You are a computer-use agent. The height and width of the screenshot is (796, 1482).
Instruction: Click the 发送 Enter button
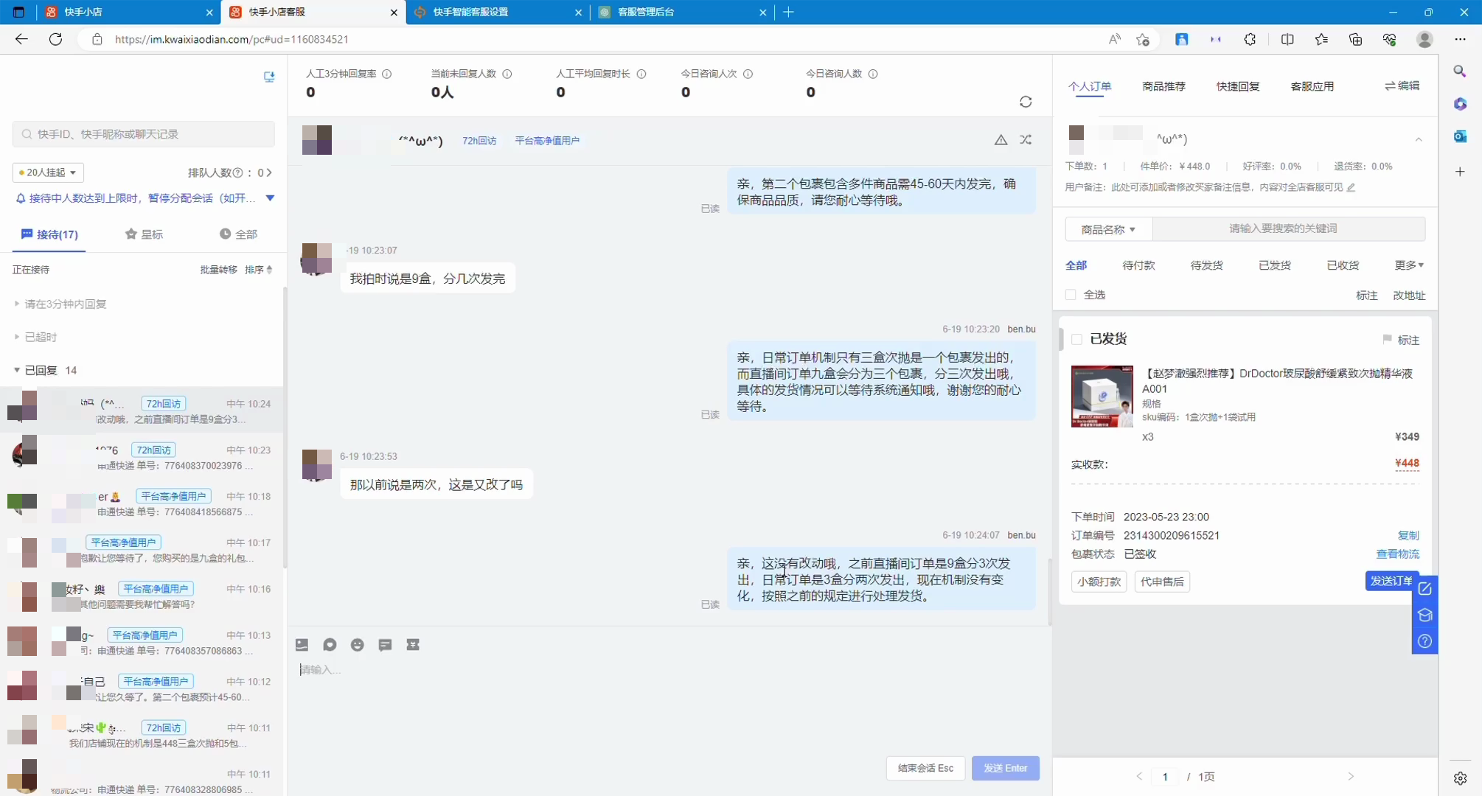[x=1005, y=768]
